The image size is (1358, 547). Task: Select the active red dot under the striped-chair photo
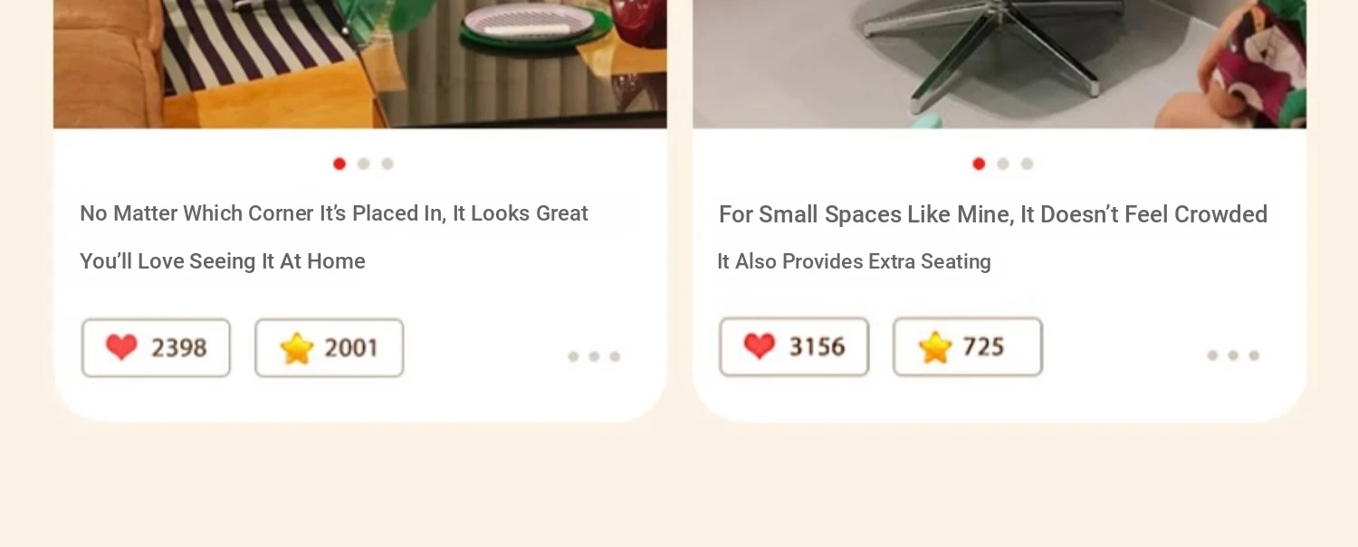tap(339, 164)
